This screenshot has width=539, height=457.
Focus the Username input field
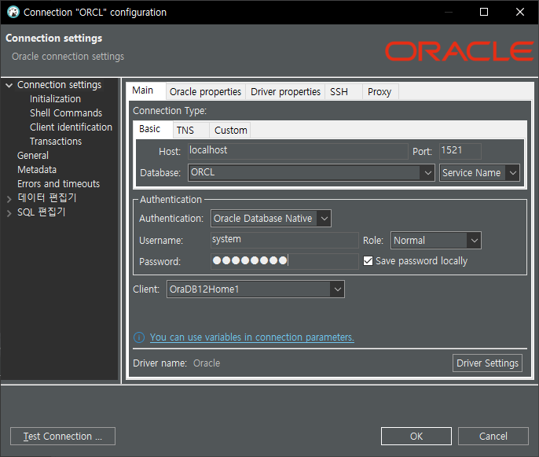pos(284,240)
